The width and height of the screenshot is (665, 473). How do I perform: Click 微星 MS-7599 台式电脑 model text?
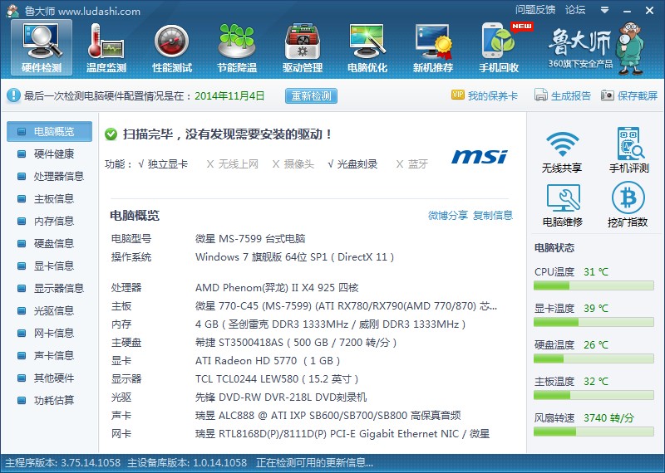point(250,239)
